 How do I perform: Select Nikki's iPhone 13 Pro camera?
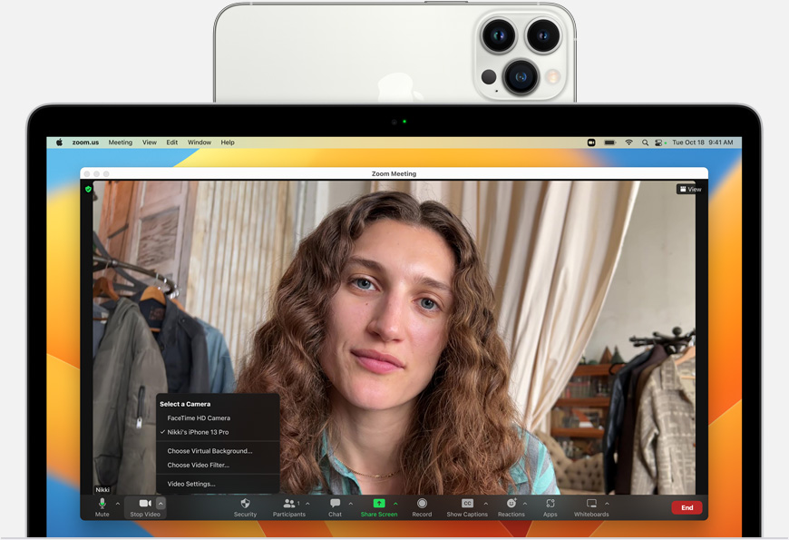pyautogui.click(x=198, y=432)
